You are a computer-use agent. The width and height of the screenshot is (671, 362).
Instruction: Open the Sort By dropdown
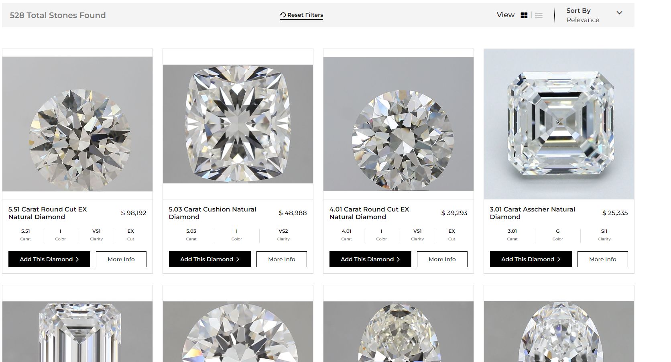[583, 15]
